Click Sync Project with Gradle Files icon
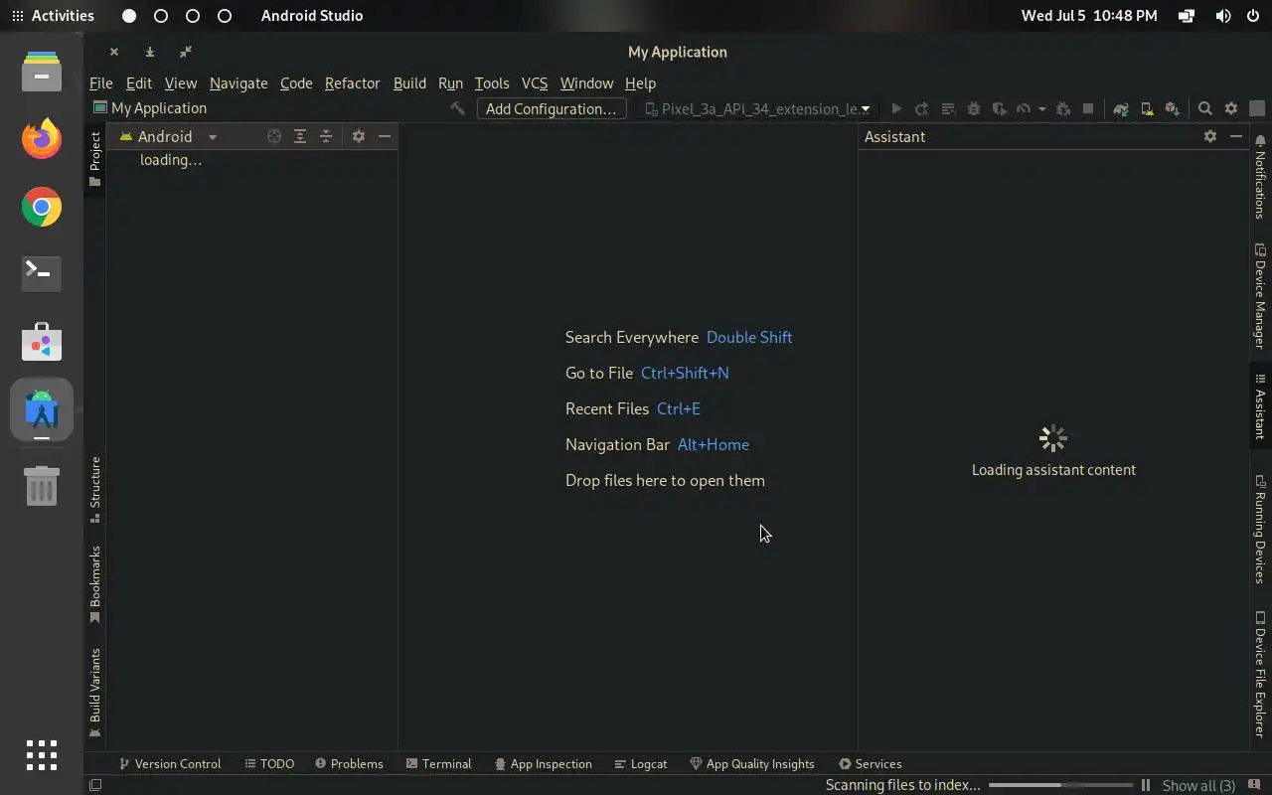This screenshot has width=1272, height=795. 1121,108
